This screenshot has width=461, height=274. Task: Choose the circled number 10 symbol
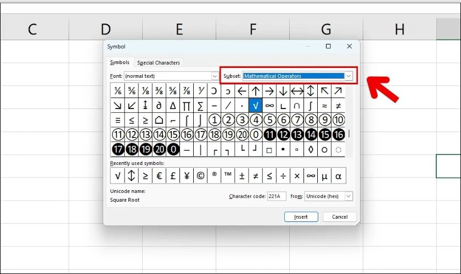(x=339, y=120)
